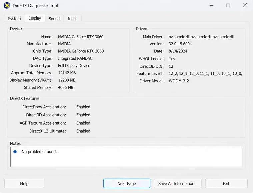253x193 pixels.
Task: Click the blue info icon in Notes
Action: point(15,152)
